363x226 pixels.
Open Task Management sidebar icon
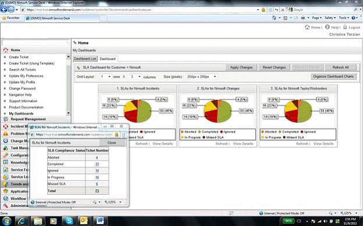point(6,148)
